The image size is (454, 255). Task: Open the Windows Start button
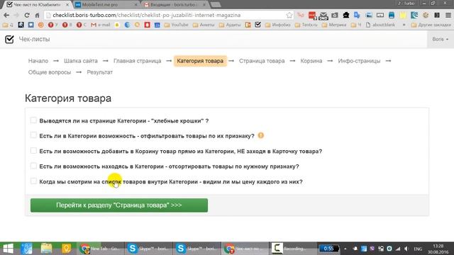pos(8,249)
